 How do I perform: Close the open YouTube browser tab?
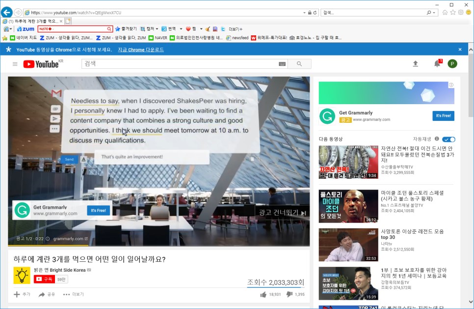(61, 21)
